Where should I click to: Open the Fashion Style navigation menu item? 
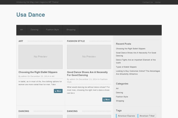[53, 30]
